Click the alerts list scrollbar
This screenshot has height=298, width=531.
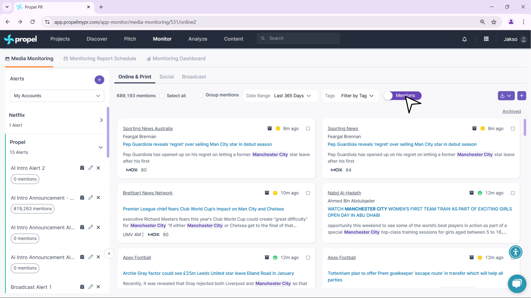click(108, 132)
